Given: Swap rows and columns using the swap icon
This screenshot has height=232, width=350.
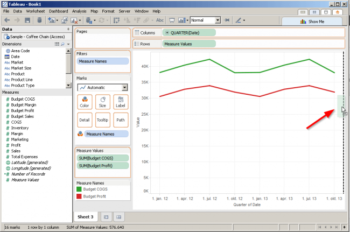Looking at the screenshot, I should click(x=116, y=20).
